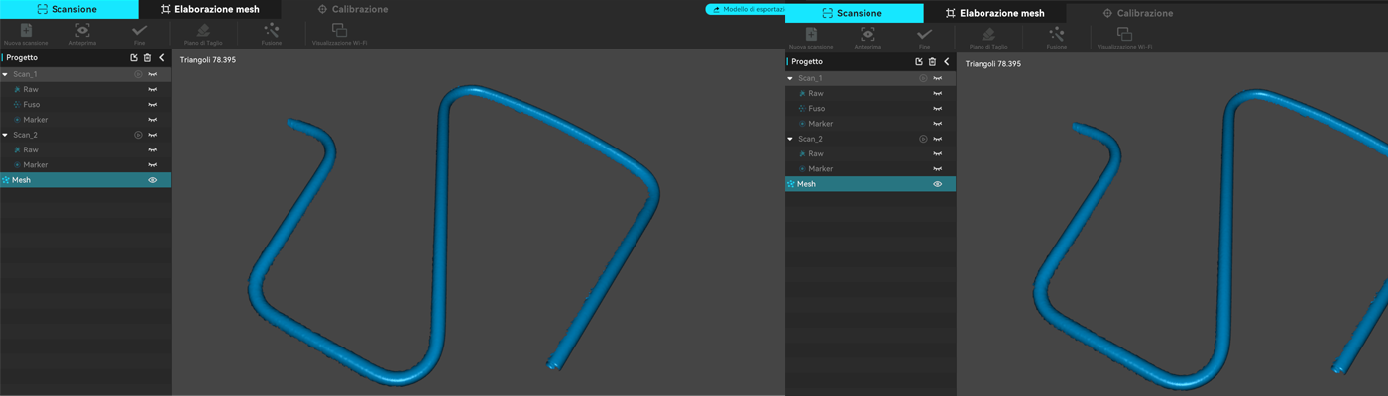Show Scan_2 Marker layer in left window
This screenshot has width=1388, height=396.
(x=153, y=165)
